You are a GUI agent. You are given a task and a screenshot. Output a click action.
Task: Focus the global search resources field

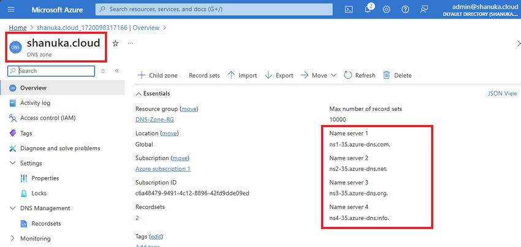[214, 9]
